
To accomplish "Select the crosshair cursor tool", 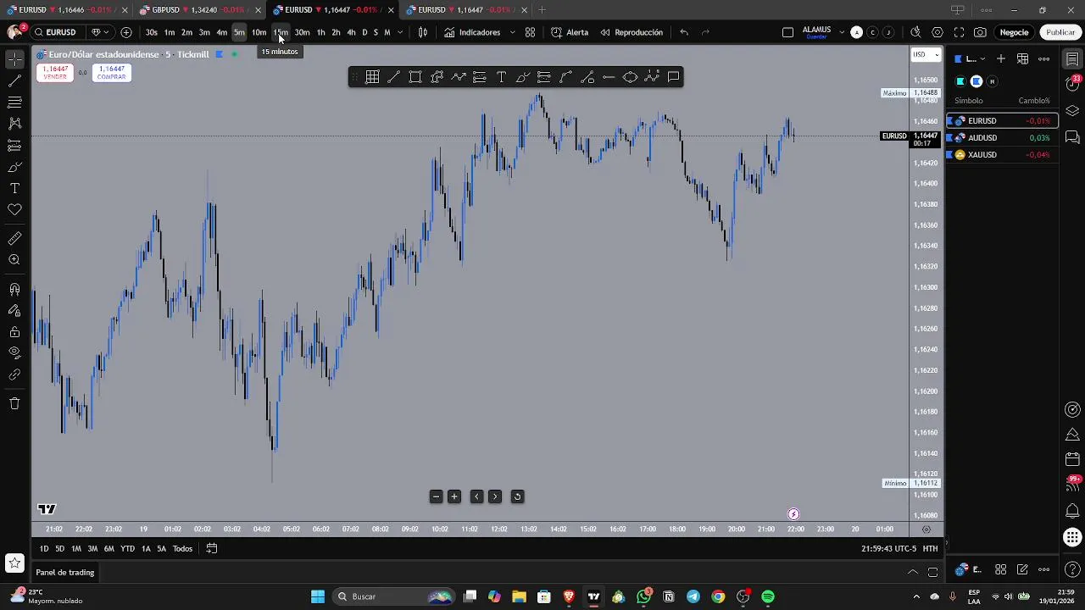I will (x=14, y=59).
